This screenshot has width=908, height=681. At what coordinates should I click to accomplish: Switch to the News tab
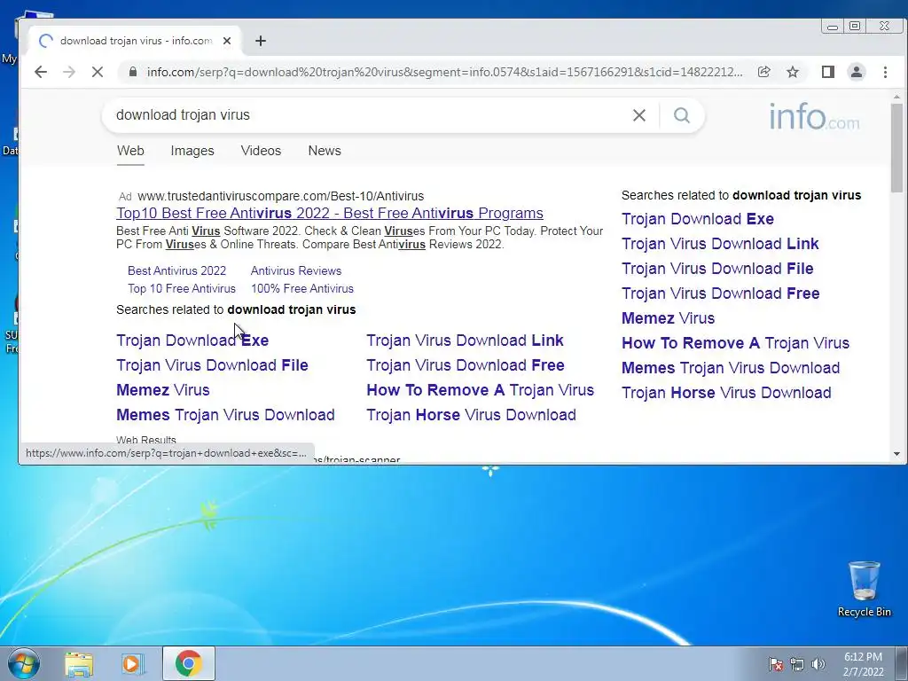[x=325, y=151]
